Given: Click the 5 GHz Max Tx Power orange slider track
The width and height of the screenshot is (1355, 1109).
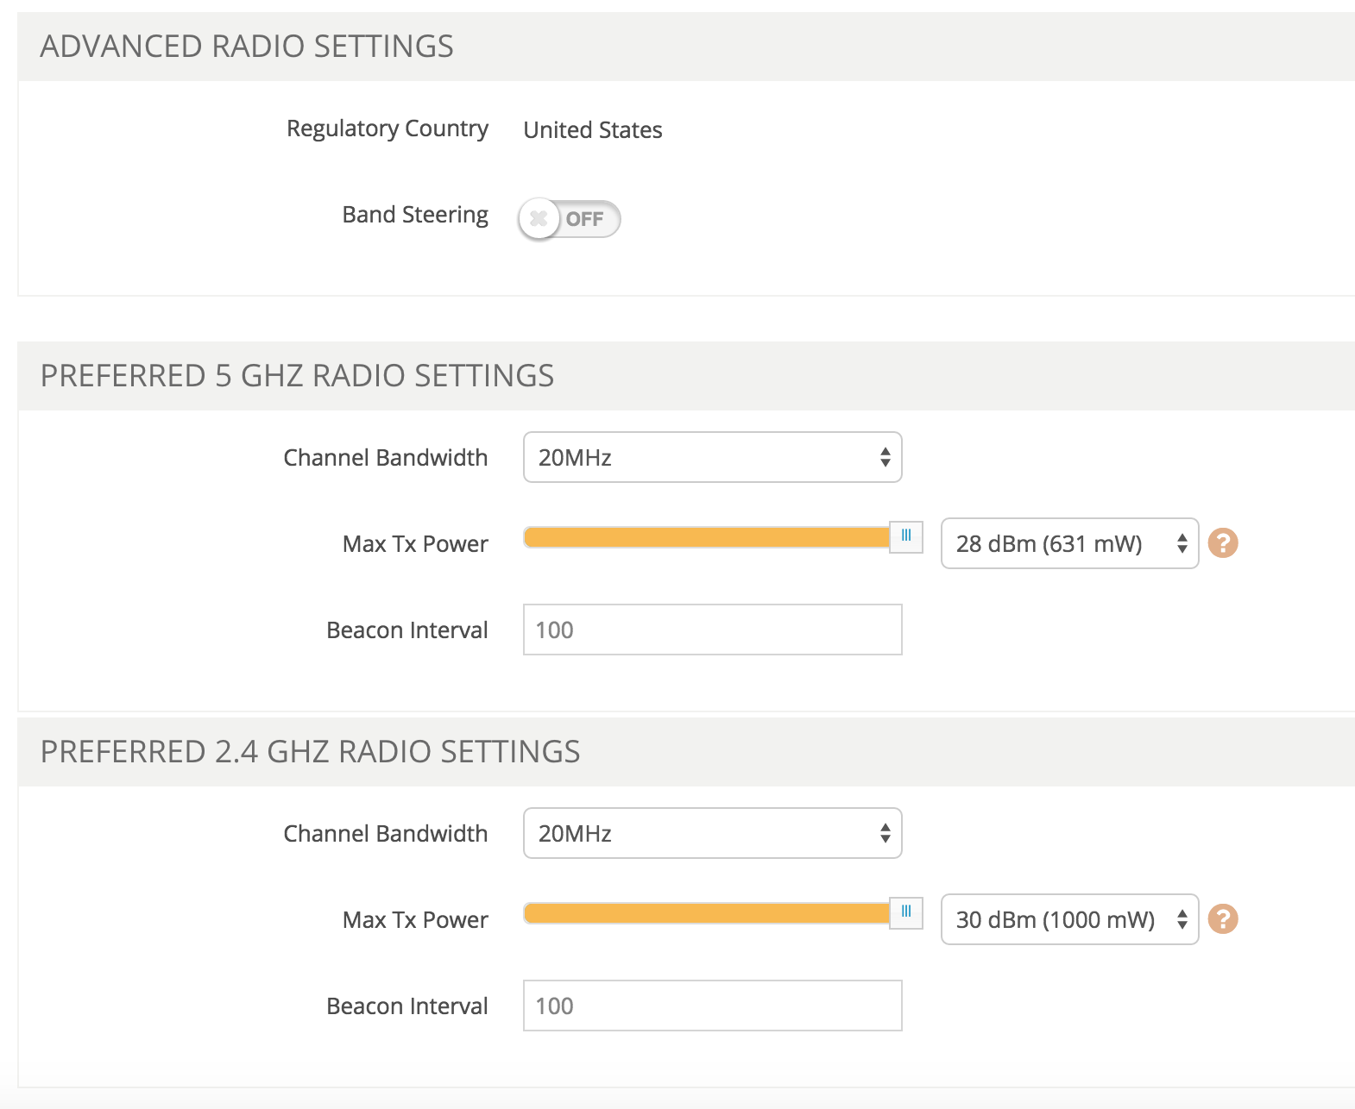Looking at the screenshot, I should [707, 537].
